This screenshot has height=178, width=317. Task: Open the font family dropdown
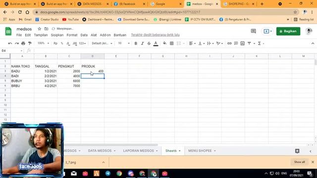[102, 44]
